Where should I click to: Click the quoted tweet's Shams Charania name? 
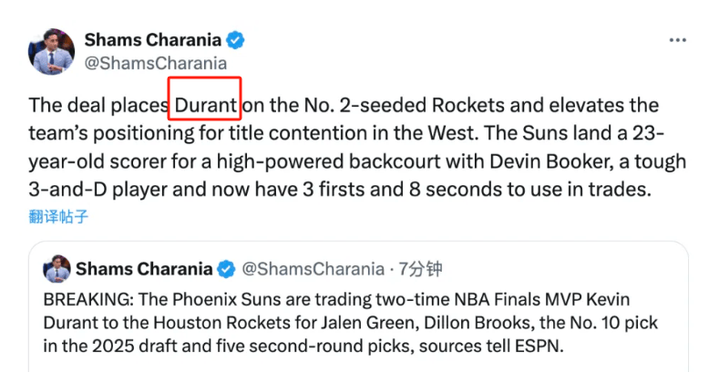tap(143, 268)
